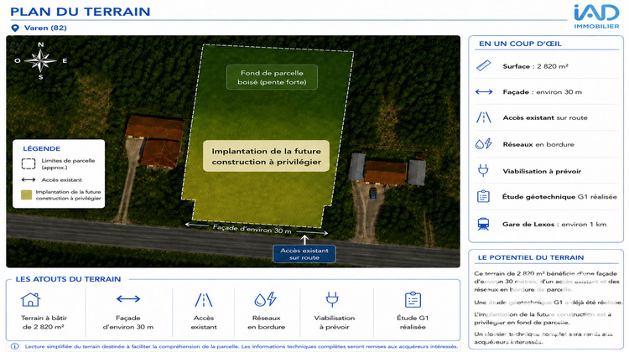Click the double-arrow icon beside Façade : environ 30 m
This screenshot has height=352, width=629.
point(484,92)
